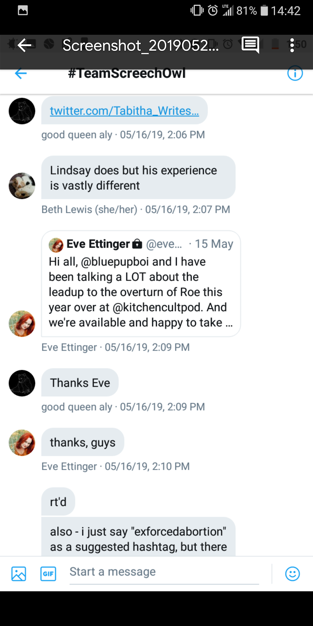This screenshot has height=626, width=313.
Task: Open the GIF picker button
Action: (48, 574)
